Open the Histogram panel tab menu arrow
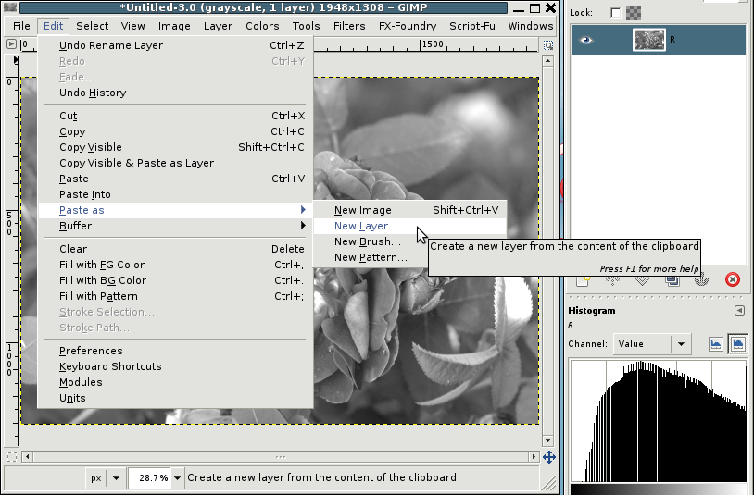The width and height of the screenshot is (754, 495). pyautogui.click(x=739, y=311)
